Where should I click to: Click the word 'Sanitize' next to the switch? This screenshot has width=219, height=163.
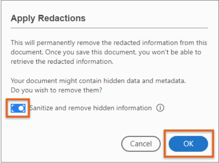tap(41, 108)
